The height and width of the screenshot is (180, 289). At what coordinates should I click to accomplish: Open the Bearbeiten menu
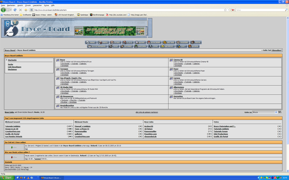(11, 5)
